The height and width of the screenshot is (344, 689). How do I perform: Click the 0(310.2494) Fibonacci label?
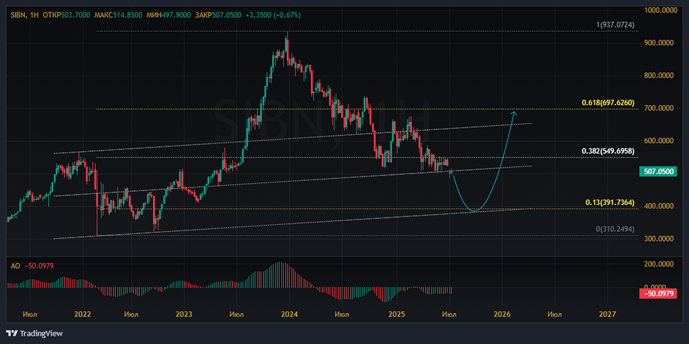click(x=615, y=229)
